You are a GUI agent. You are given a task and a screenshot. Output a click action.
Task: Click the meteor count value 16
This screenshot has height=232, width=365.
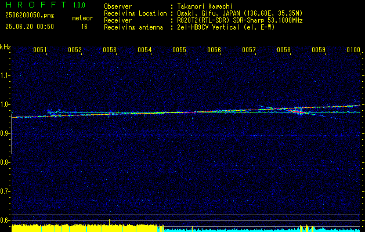pyautogui.click(x=84, y=27)
